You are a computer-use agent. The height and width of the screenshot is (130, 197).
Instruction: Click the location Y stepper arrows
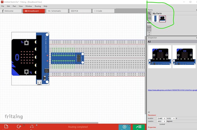[x=174, y=118]
